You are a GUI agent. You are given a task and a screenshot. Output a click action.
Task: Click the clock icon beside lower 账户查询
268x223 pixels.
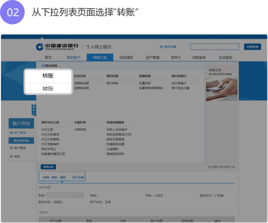tap(11, 148)
